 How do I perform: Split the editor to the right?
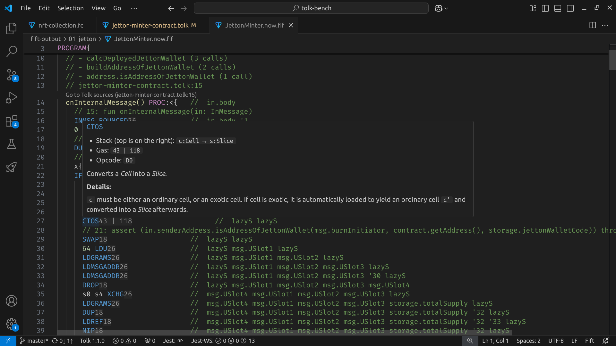click(593, 25)
